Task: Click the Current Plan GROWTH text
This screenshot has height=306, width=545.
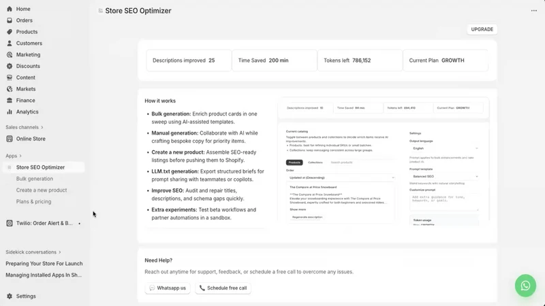Action: coord(437,61)
